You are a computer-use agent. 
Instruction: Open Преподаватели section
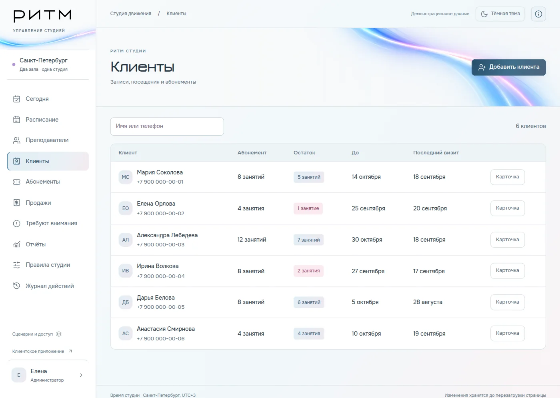click(48, 140)
